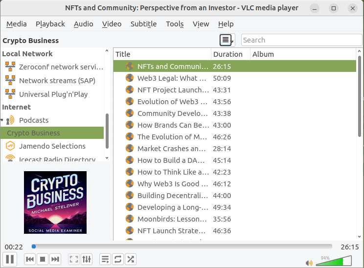Click globe icon of Web3 Legal row
The height and width of the screenshot is (268, 364).
point(130,78)
